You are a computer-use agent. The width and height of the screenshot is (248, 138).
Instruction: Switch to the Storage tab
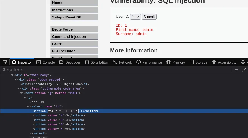click(198, 62)
